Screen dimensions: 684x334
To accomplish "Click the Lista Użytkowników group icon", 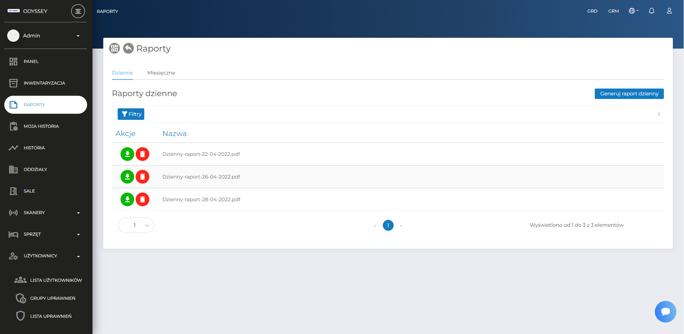I will coord(21,280).
